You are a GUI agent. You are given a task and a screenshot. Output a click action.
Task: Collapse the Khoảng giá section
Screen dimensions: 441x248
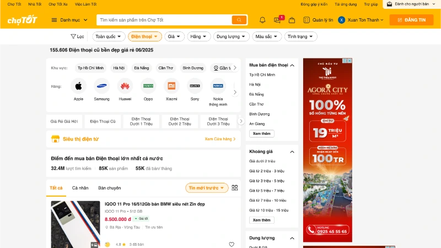(x=292, y=152)
